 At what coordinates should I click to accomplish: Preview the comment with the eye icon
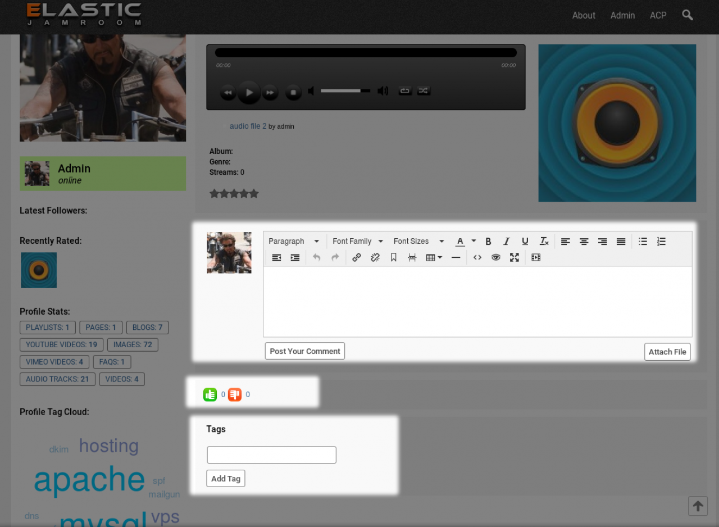pos(496,258)
